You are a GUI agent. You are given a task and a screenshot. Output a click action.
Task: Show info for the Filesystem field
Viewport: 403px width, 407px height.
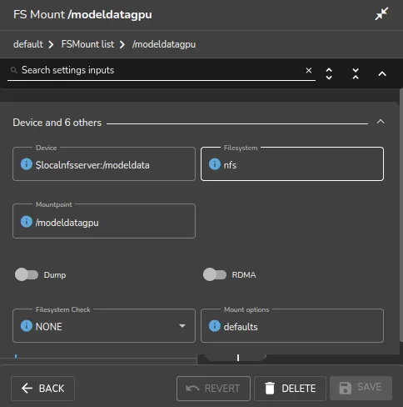click(215, 164)
